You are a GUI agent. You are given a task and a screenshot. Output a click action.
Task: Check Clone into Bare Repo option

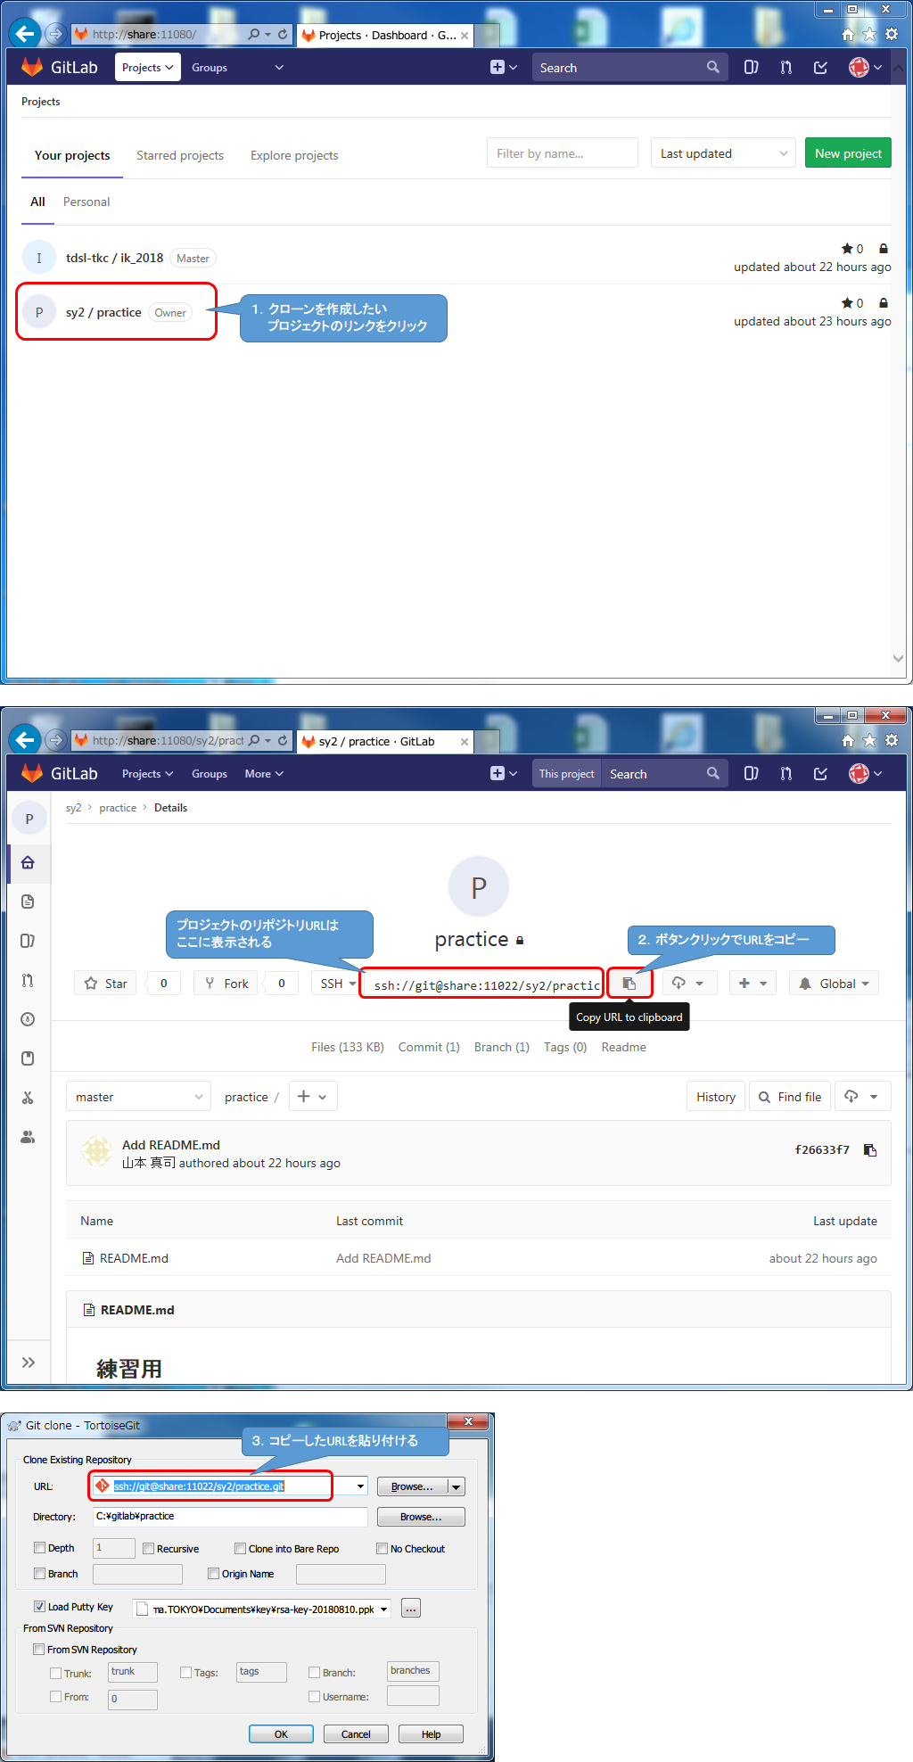(241, 1549)
